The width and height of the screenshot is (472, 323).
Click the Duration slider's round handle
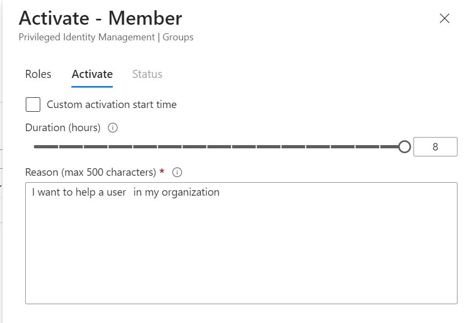point(405,147)
